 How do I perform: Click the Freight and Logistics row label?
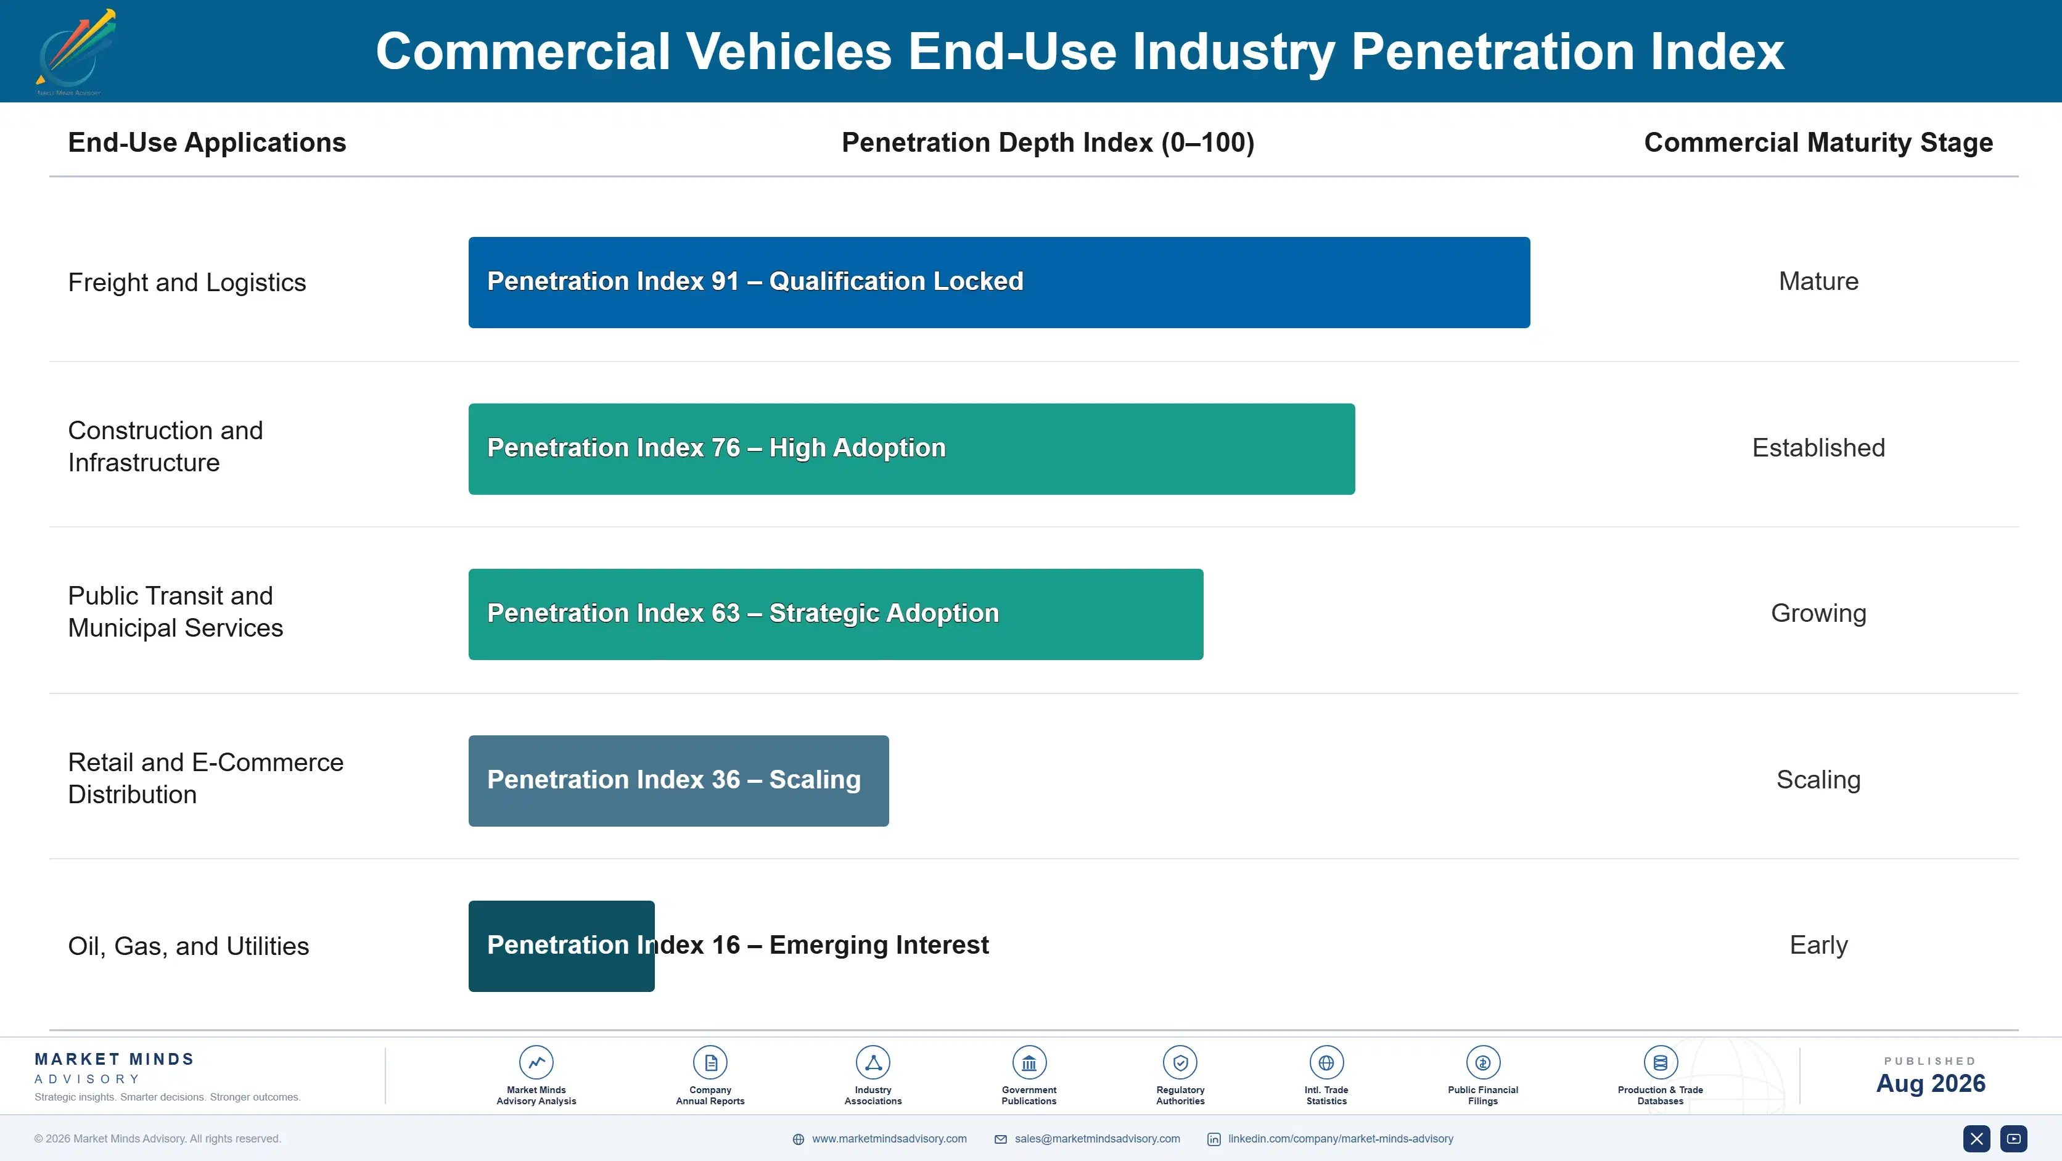click(x=187, y=283)
